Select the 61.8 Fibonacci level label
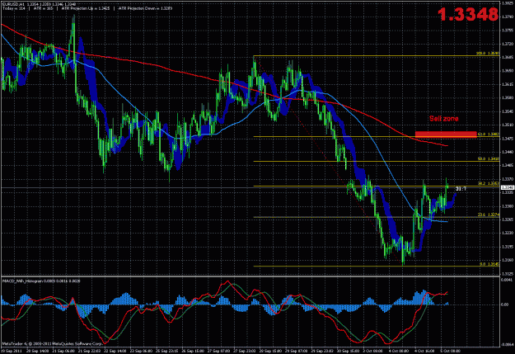The width and height of the screenshot is (515, 354). click(488, 135)
